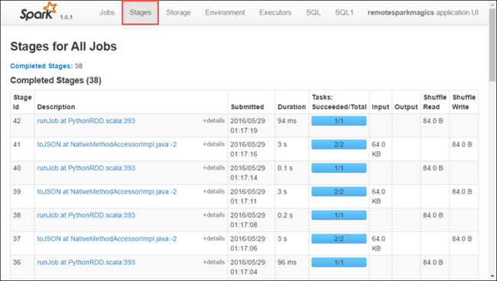497x281 pixels.
Task: Expand +details for stage 36
Action: [x=213, y=262]
